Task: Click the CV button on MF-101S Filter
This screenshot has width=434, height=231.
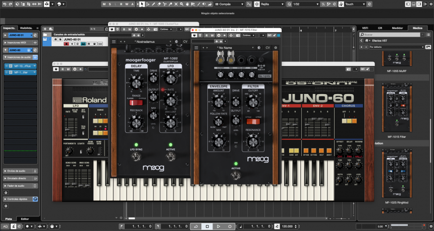Action: tap(267, 48)
